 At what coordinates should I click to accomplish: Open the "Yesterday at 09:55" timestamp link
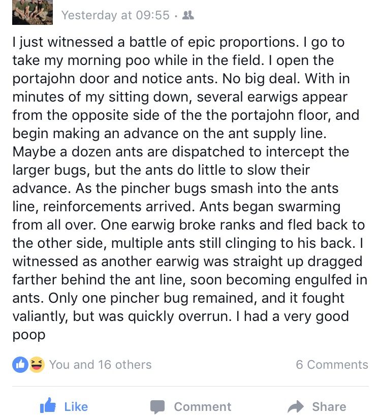click(115, 15)
